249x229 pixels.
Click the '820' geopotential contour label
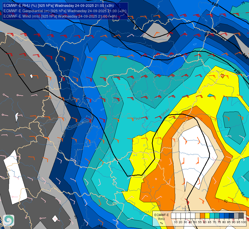coord(237,71)
